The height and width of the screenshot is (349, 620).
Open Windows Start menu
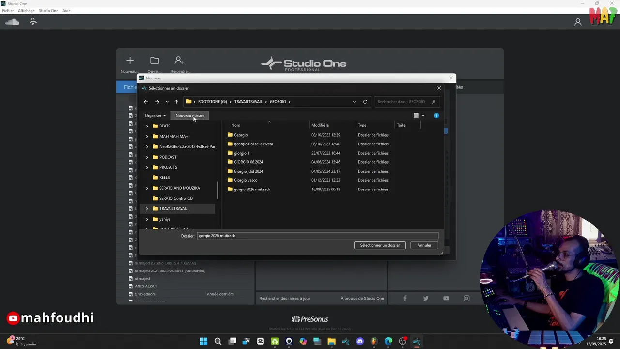click(x=203, y=341)
